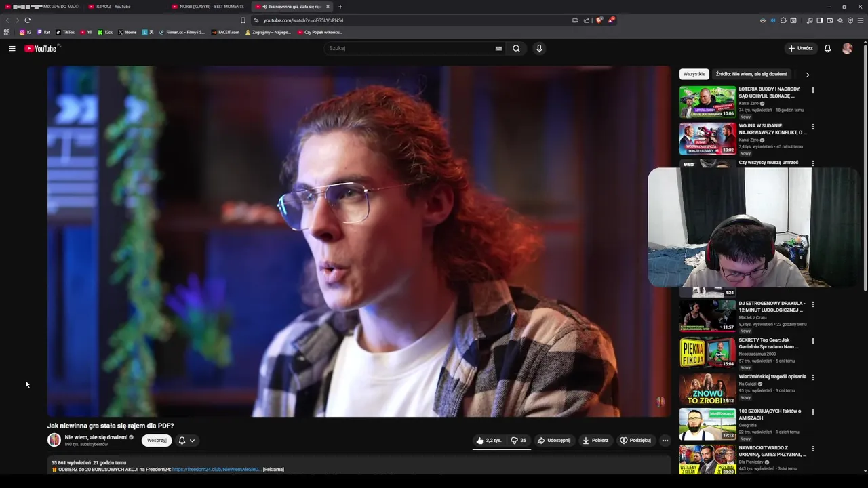Viewport: 868px width, 488px height.
Task: Open the browser extensions puzzle icon
Action: pyautogui.click(x=783, y=20)
